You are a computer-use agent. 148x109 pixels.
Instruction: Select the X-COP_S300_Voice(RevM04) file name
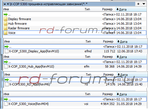[x=29, y=104]
